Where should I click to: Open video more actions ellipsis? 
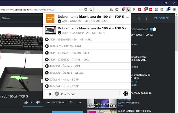click(79, 103)
